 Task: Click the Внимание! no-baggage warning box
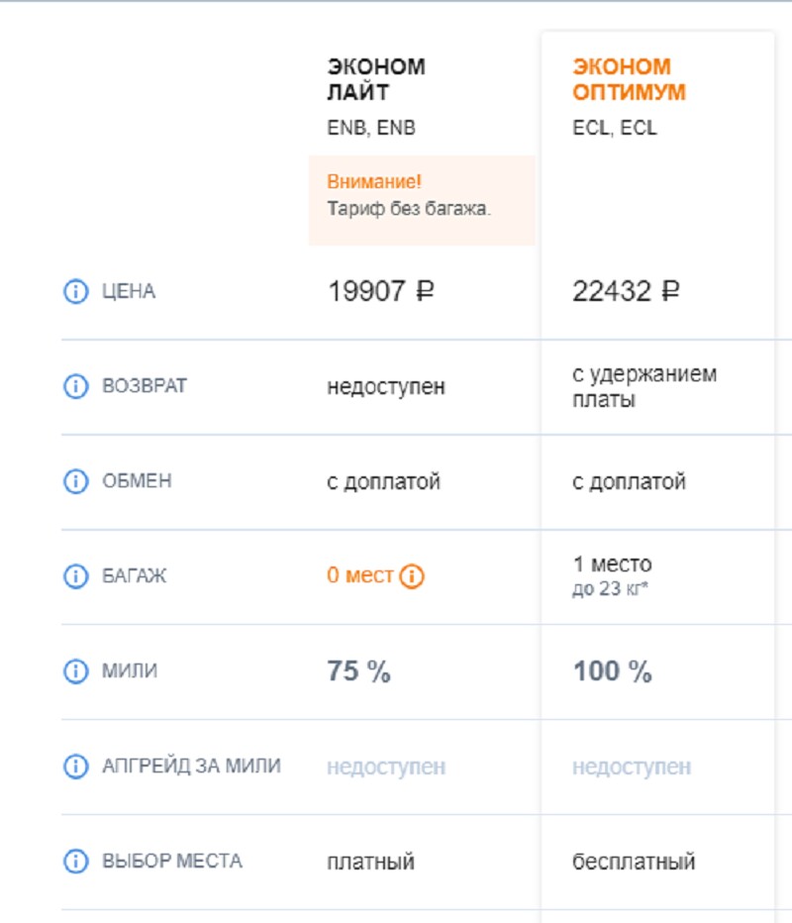point(422,200)
